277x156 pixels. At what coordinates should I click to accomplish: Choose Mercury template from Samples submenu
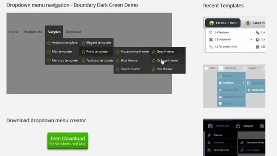[x=62, y=61]
